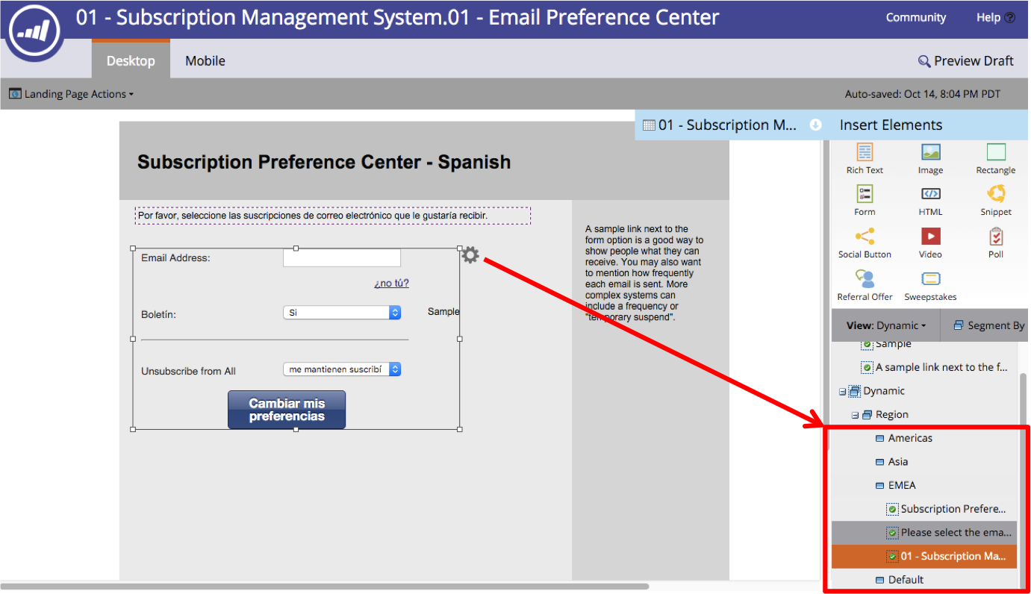Click the Email Address input field

(342, 258)
